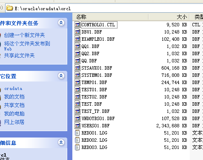This screenshot has height=160, width=203.
Task: Collapse the 详细信息 panel
Action: click(x=61, y=142)
